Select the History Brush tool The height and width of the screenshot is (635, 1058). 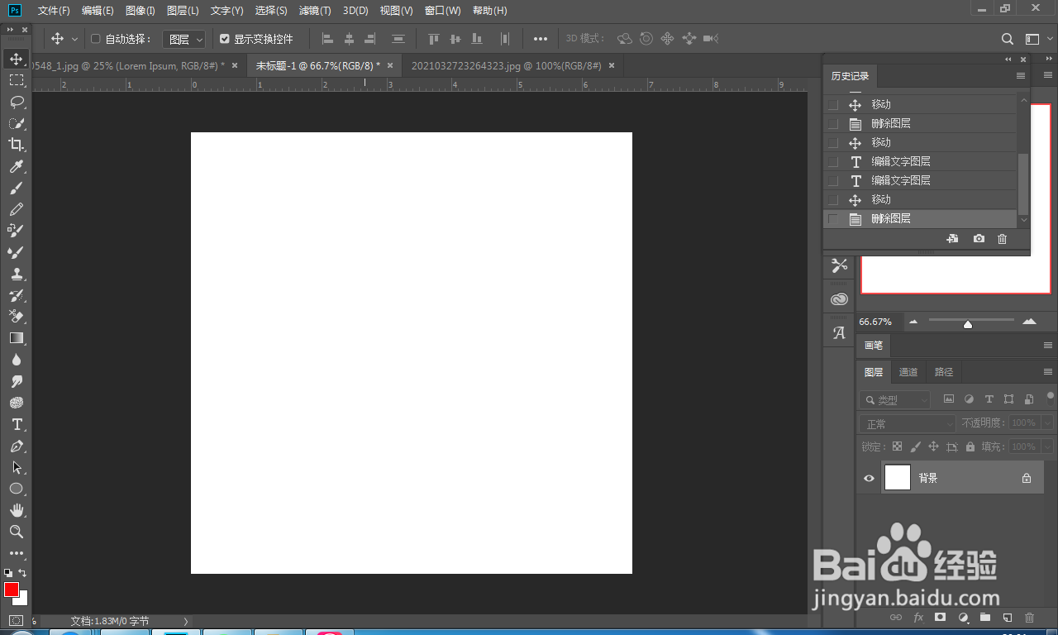tap(16, 295)
